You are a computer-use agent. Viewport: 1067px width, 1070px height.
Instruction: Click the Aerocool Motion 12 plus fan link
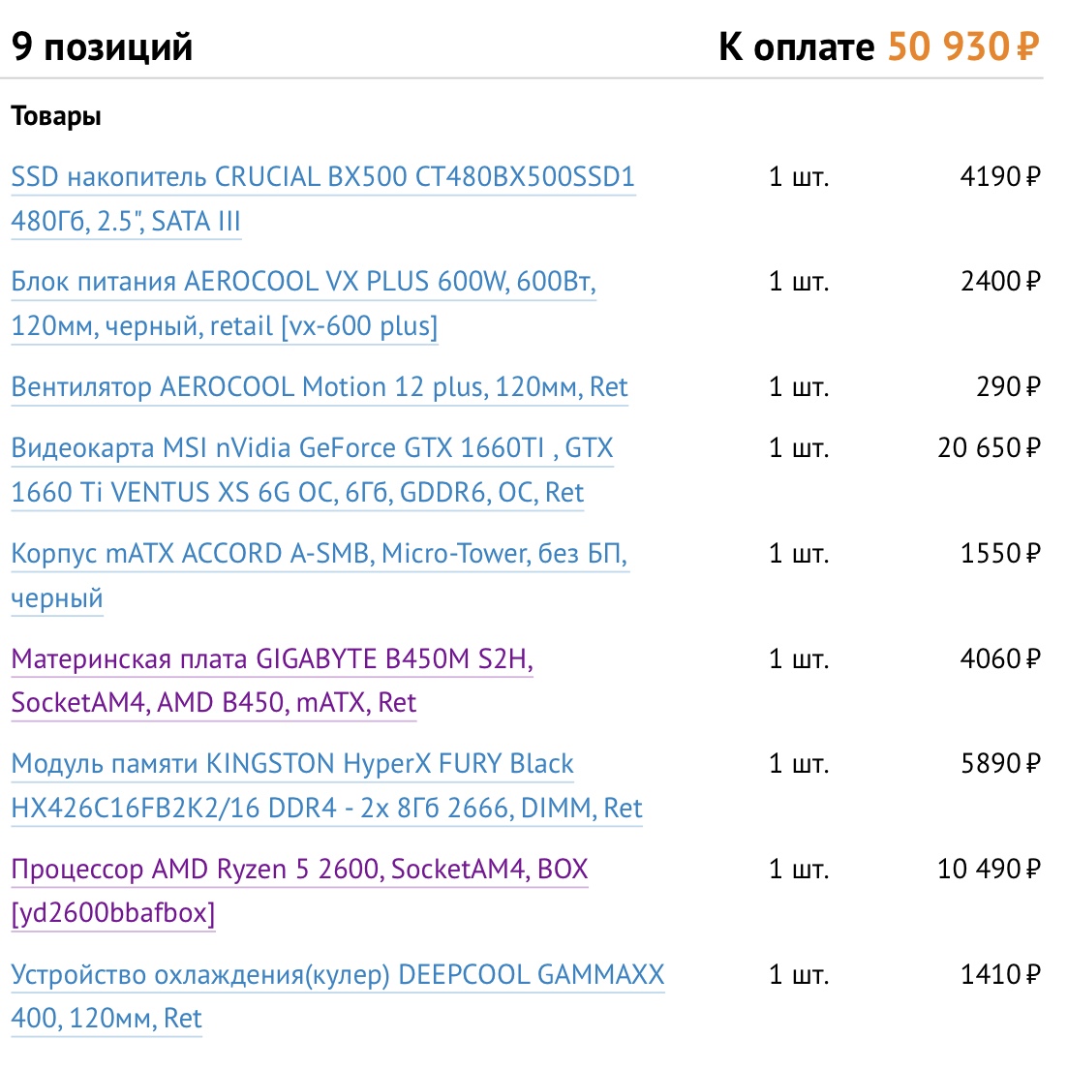point(320,387)
